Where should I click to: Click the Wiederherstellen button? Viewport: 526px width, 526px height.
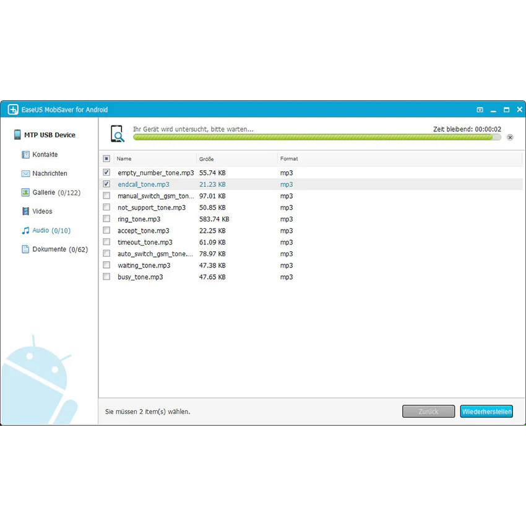tap(486, 412)
